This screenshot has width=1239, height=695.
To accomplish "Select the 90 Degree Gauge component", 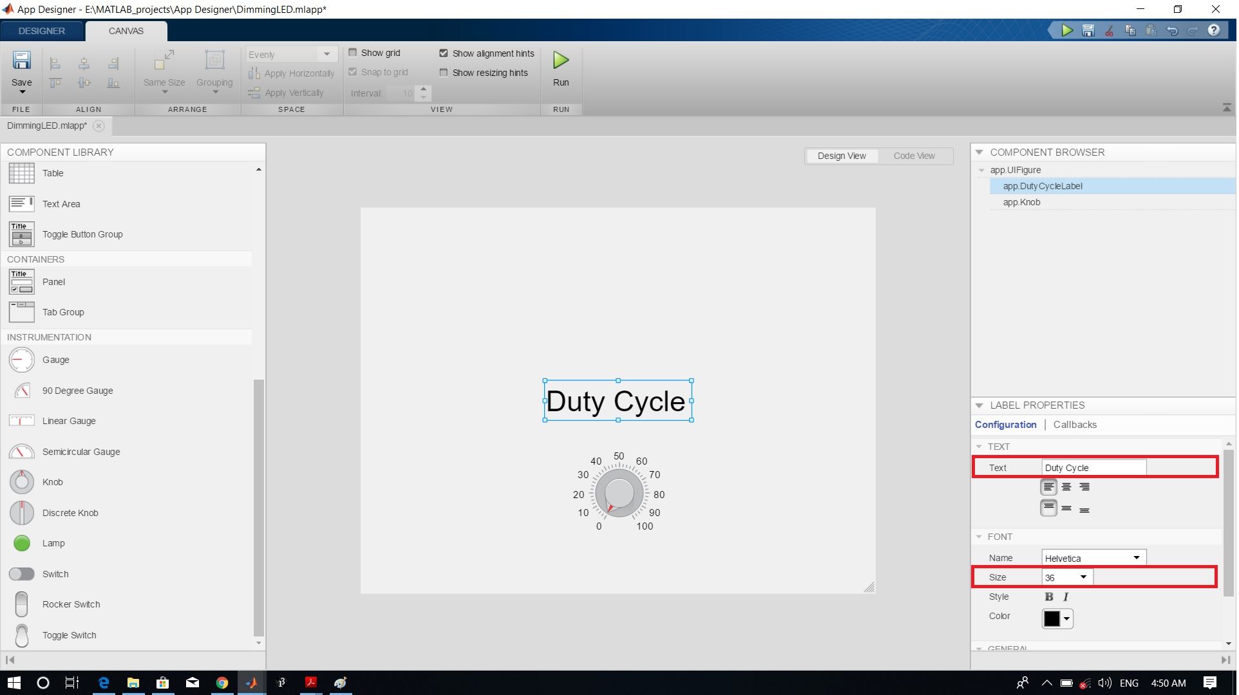I will coord(77,390).
